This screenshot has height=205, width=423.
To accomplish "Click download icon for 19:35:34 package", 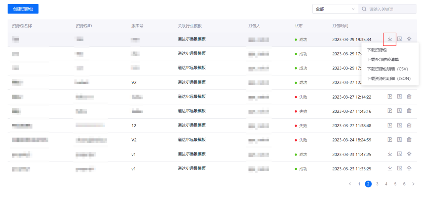I will point(390,39).
